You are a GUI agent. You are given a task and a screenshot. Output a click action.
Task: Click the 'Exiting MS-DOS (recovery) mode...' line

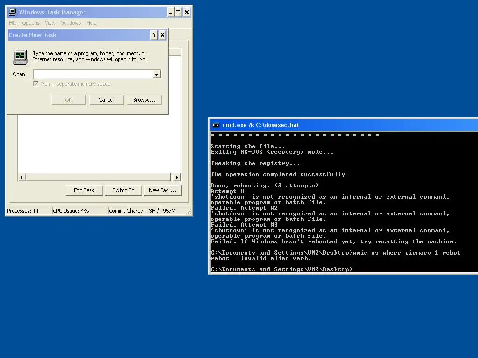tap(272, 152)
